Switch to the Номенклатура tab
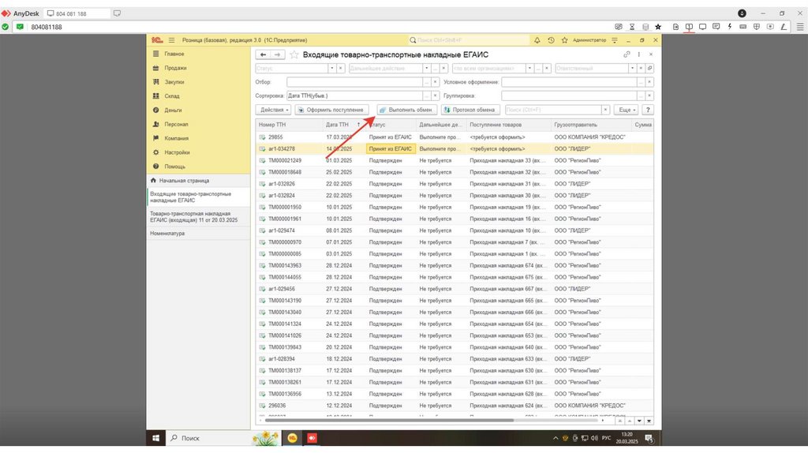The image size is (808, 453). click(x=167, y=234)
